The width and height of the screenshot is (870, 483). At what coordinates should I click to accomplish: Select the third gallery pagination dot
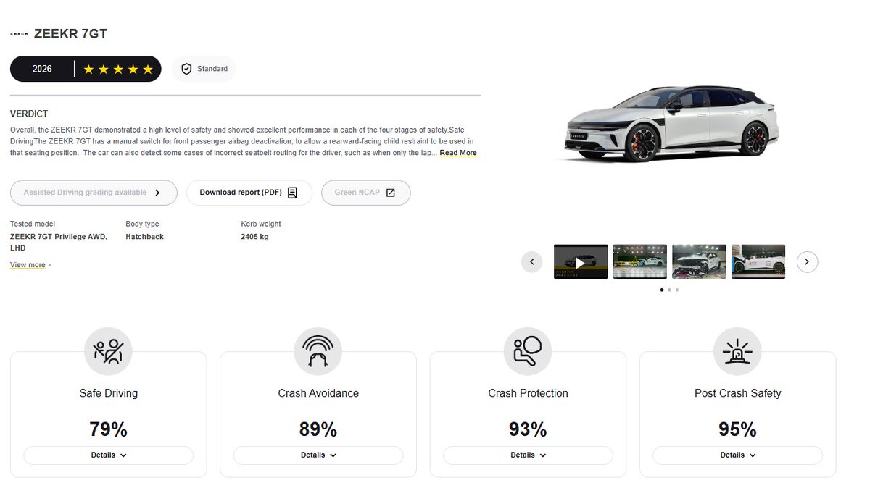[x=677, y=290]
